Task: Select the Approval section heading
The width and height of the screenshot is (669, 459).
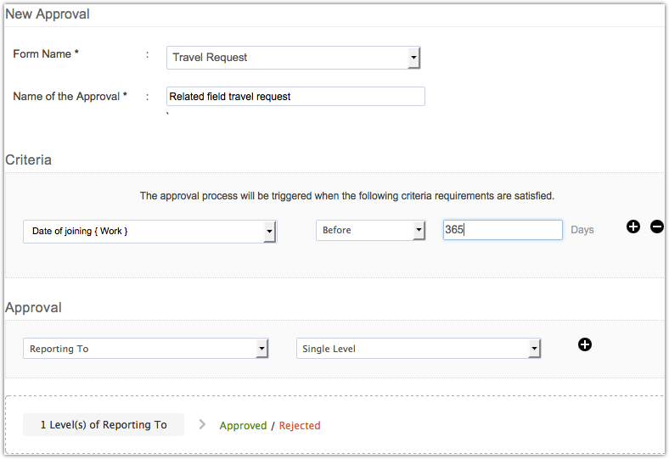Action: point(33,307)
